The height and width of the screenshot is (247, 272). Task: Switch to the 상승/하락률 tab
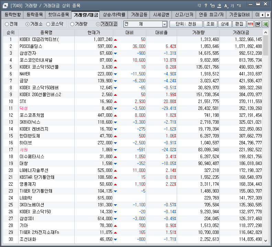[114, 14]
